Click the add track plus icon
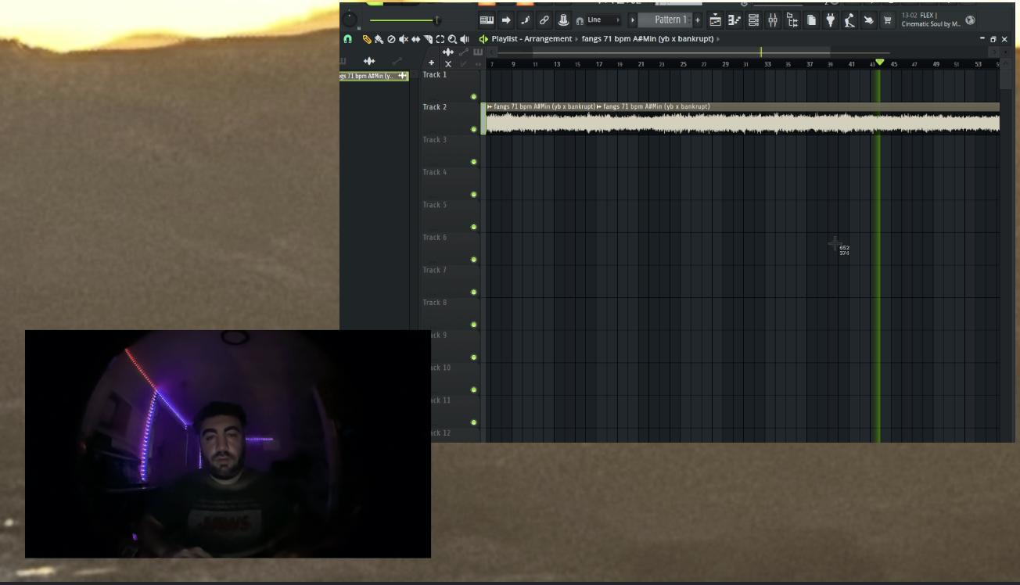 431,63
